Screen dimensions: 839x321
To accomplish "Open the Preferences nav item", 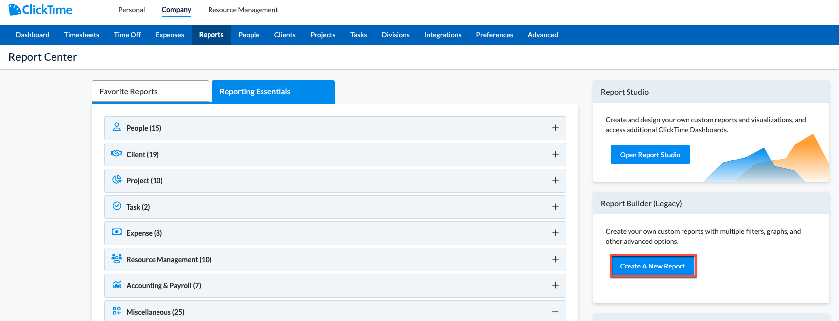I will [x=495, y=35].
